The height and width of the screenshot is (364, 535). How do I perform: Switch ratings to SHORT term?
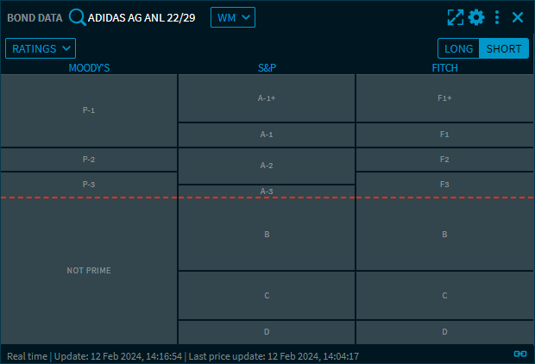tap(504, 48)
